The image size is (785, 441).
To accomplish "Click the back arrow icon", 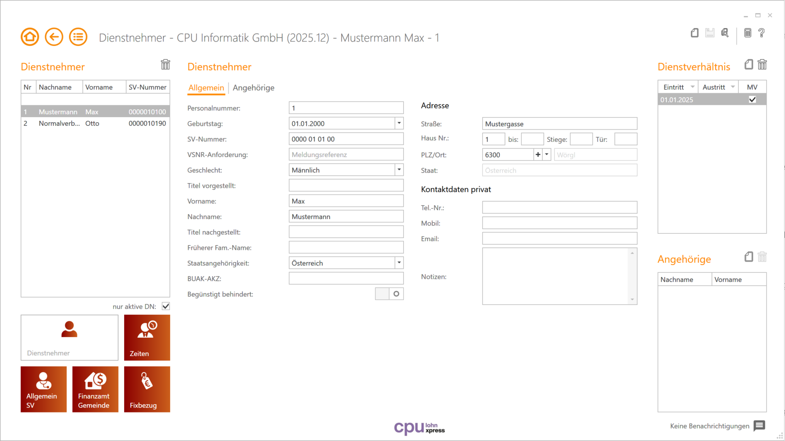I will [x=54, y=37].
